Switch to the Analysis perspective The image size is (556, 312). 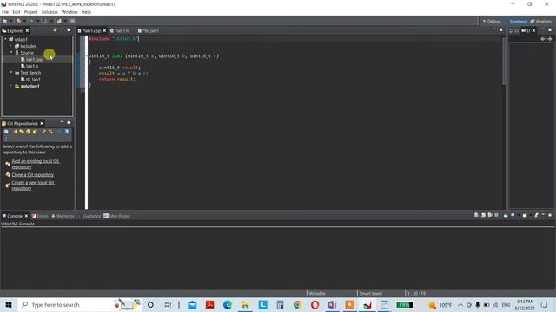(541, 21)
